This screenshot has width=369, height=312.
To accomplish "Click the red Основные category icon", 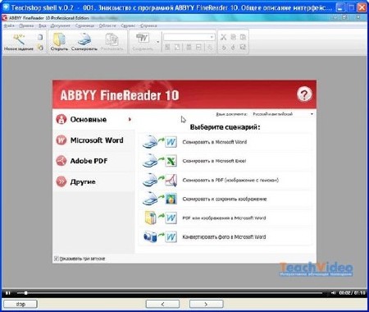I will [61, 119].
